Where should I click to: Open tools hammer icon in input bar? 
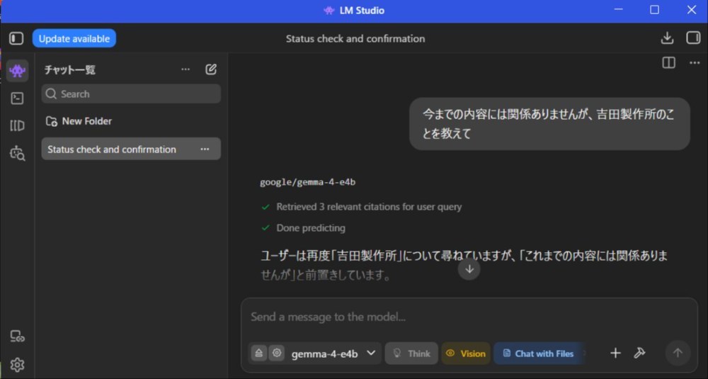pos(639,353)
